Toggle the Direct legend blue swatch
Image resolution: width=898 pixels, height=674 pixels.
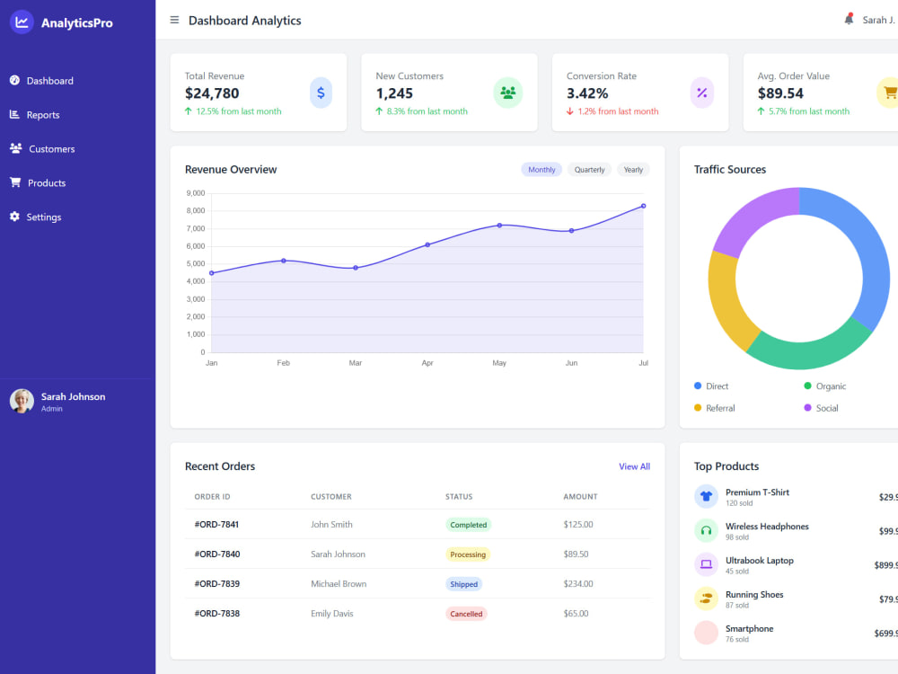point(698,386)
